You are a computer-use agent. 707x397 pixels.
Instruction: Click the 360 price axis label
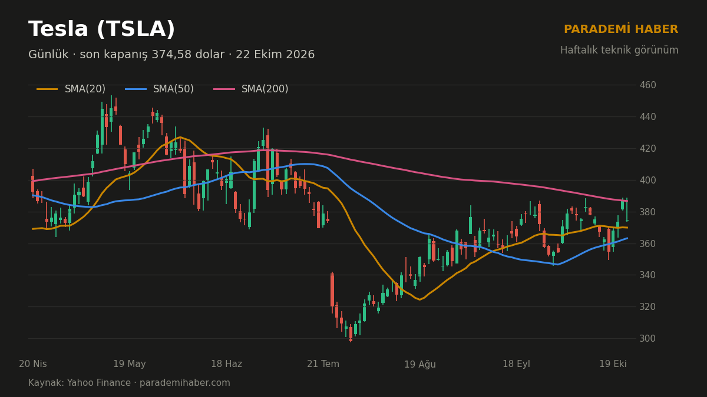648,243
